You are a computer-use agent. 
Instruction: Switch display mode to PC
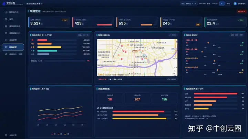221,3
